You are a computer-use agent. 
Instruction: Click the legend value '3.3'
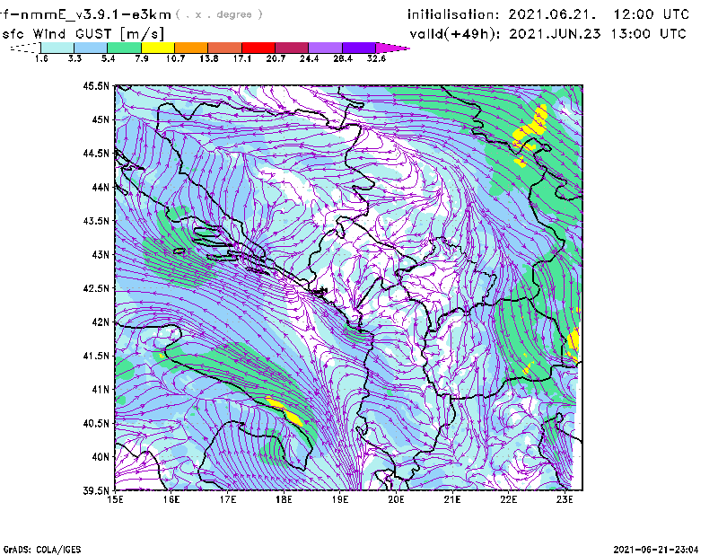click(x=74, y=58)
